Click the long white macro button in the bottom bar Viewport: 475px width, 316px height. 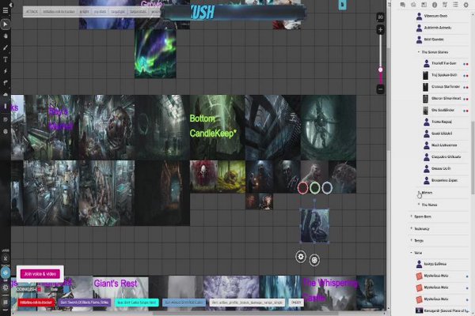click(247, 303)
